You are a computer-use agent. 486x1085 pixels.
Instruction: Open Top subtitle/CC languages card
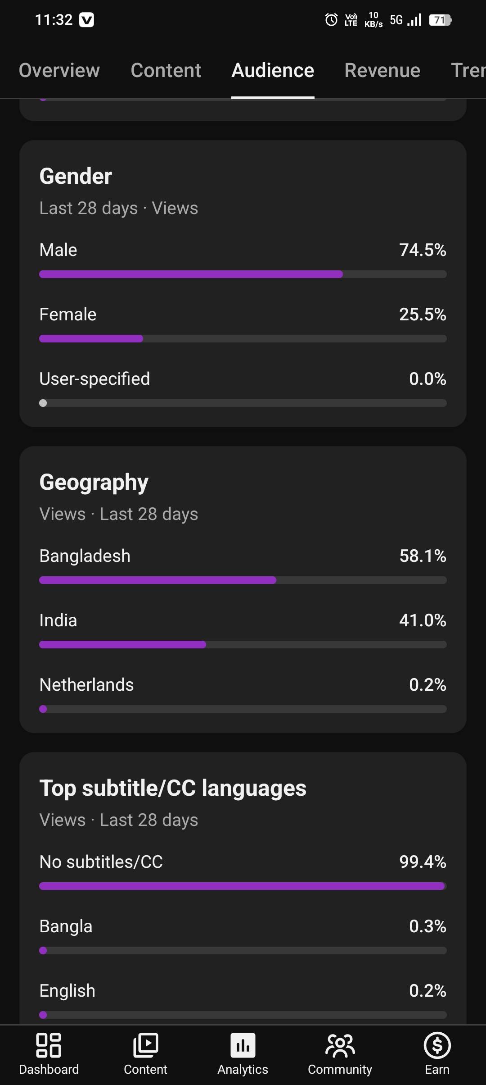pyautogui.click(x=173, y=788)
